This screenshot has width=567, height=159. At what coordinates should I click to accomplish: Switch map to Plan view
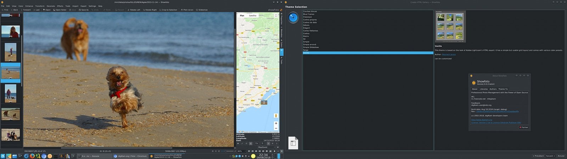[x=242, y=16]
